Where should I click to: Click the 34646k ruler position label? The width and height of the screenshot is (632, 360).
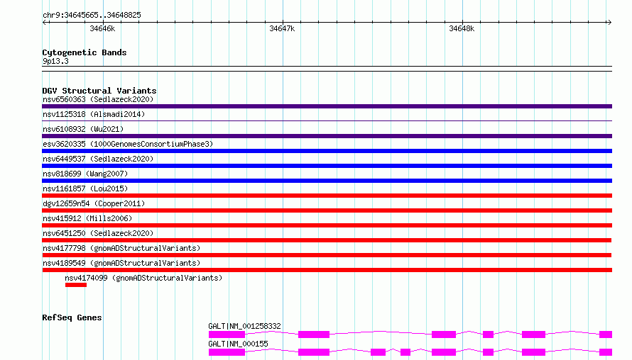coord(102,28)
